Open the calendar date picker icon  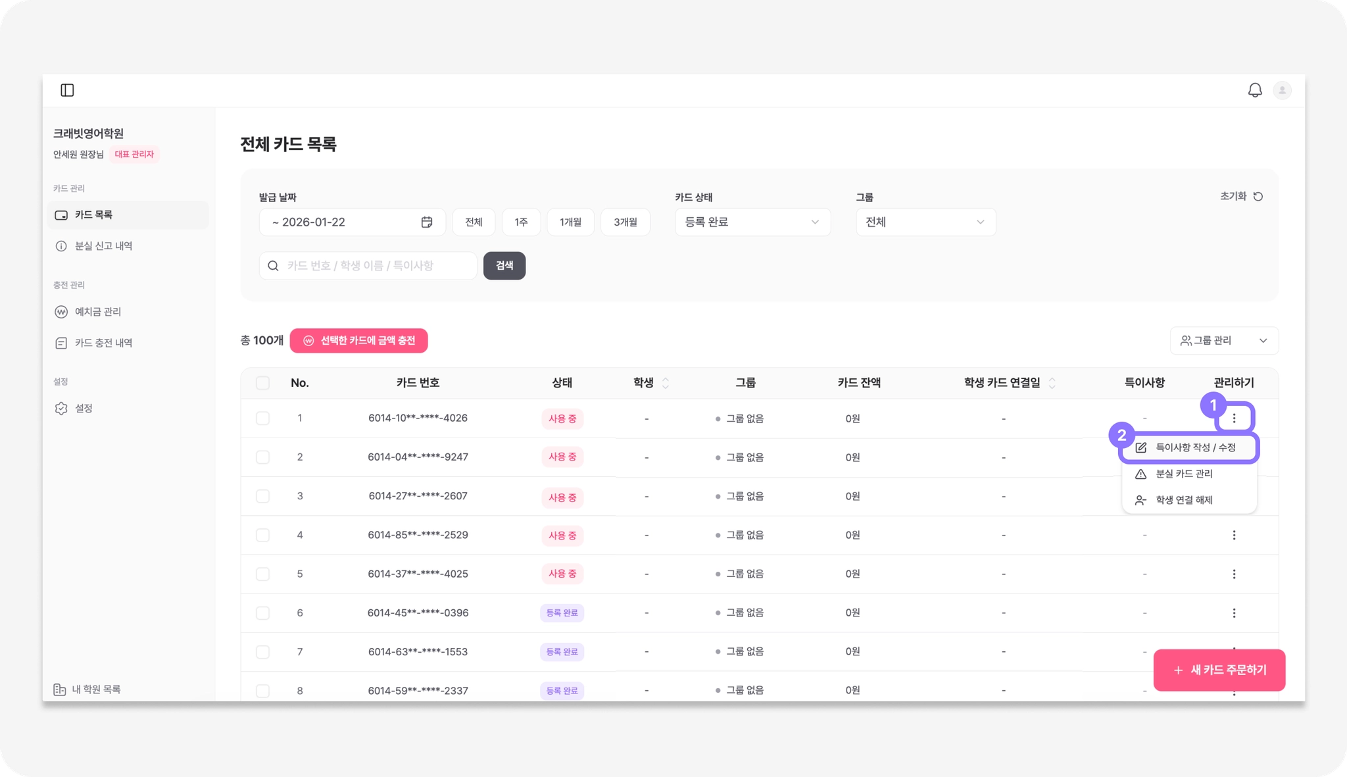tap(427, 222)
